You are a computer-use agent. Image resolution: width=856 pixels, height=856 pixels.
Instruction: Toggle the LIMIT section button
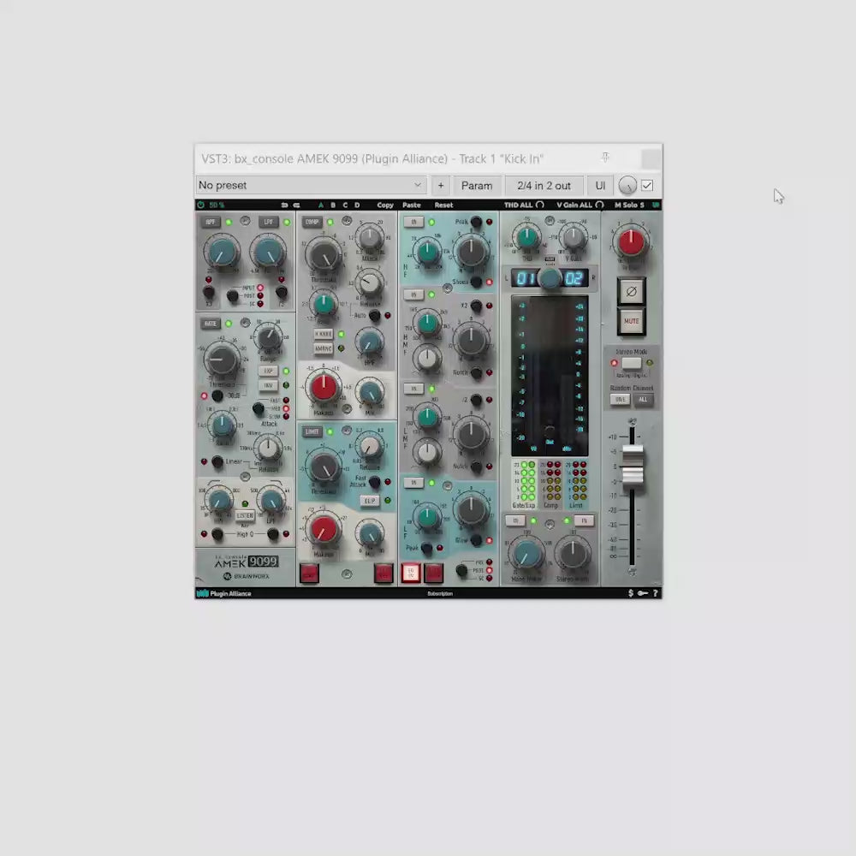point(312,431)
